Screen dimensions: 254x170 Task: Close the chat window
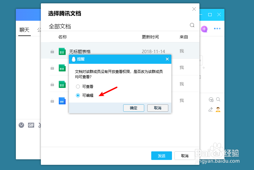click(x=219, y=15)
